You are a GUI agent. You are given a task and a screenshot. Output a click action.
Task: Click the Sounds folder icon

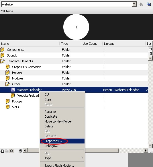pos(3,55)
